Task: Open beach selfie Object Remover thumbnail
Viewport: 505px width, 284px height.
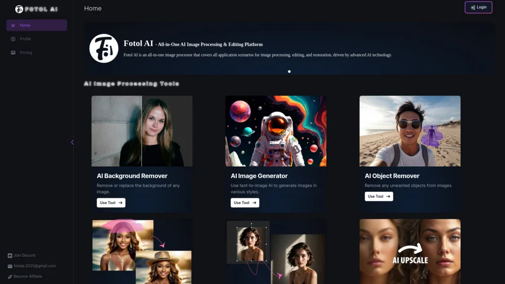Action: pos(410,131)
